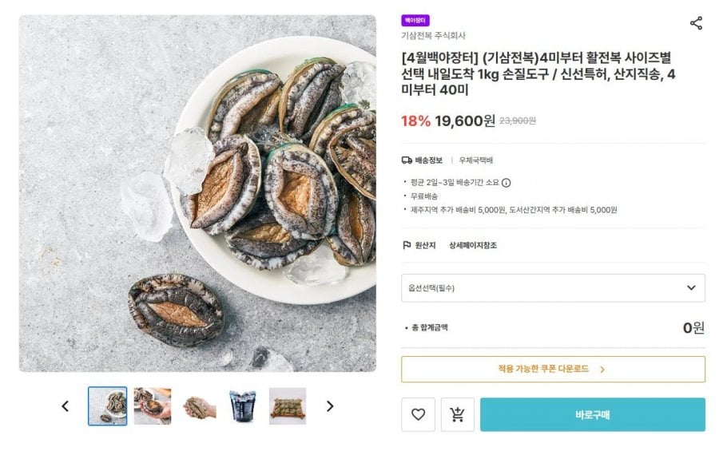Click the option dropdown chevron arrow
Viewport: 719px width, 463px height.
pos(691,288)
